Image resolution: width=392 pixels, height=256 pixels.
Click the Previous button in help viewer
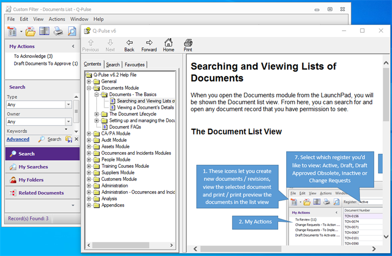click(91, 45)
